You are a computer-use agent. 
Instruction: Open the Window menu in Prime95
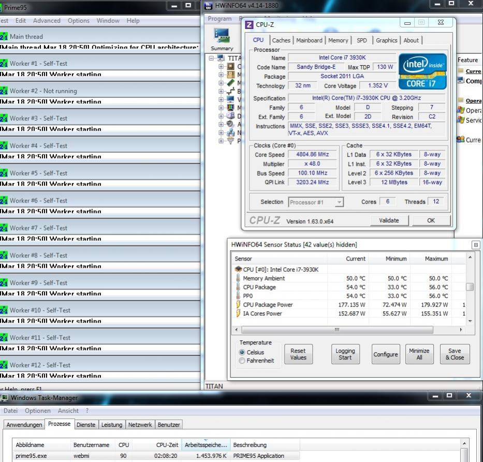click(108, 21)
